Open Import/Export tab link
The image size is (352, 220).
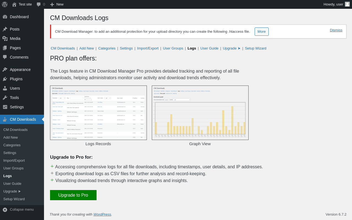[x=148, y=48]
